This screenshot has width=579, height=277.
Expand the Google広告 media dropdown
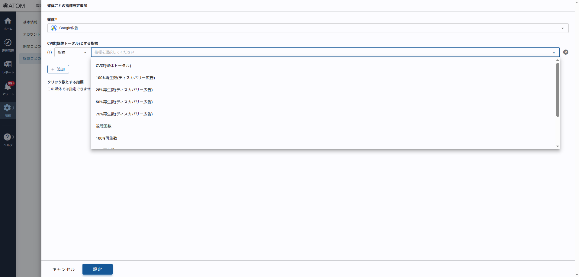(x=562, y=28)
